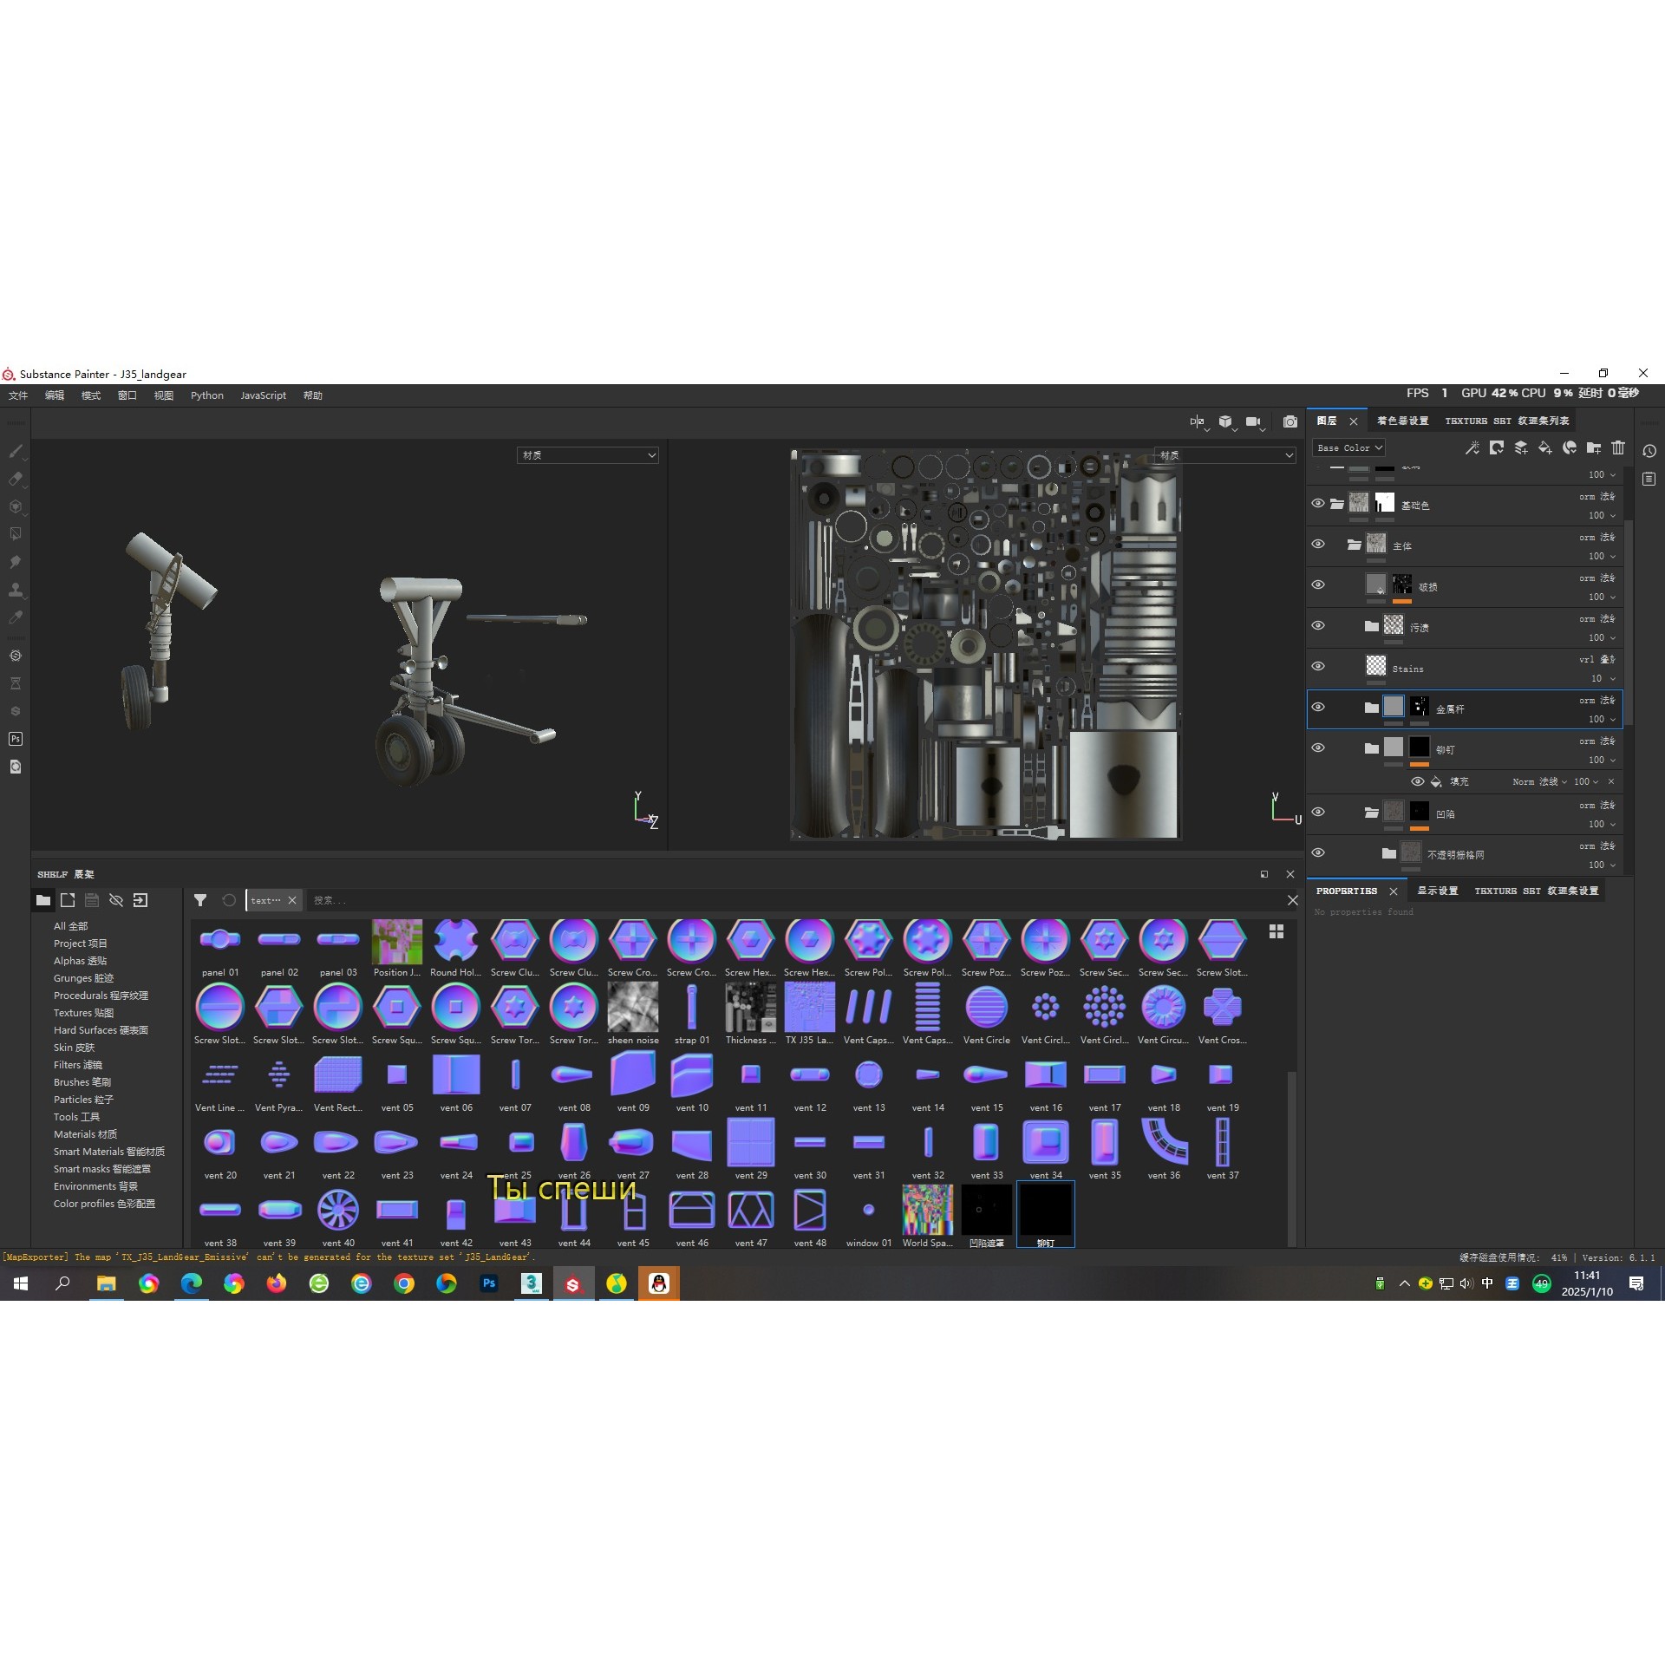The image size is (1665, 1665).
Task: Select the Polygon Fill tool
Action: [x=16, y=534]
